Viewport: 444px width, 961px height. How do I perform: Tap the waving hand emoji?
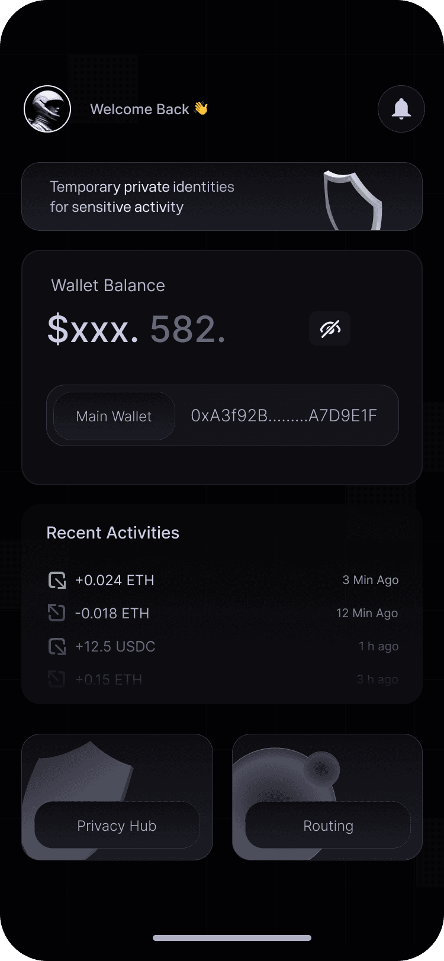(201, 109)
